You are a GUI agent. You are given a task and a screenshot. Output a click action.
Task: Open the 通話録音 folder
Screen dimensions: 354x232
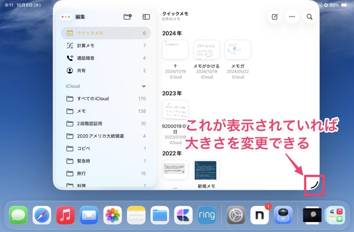click(x=106, y=58)
